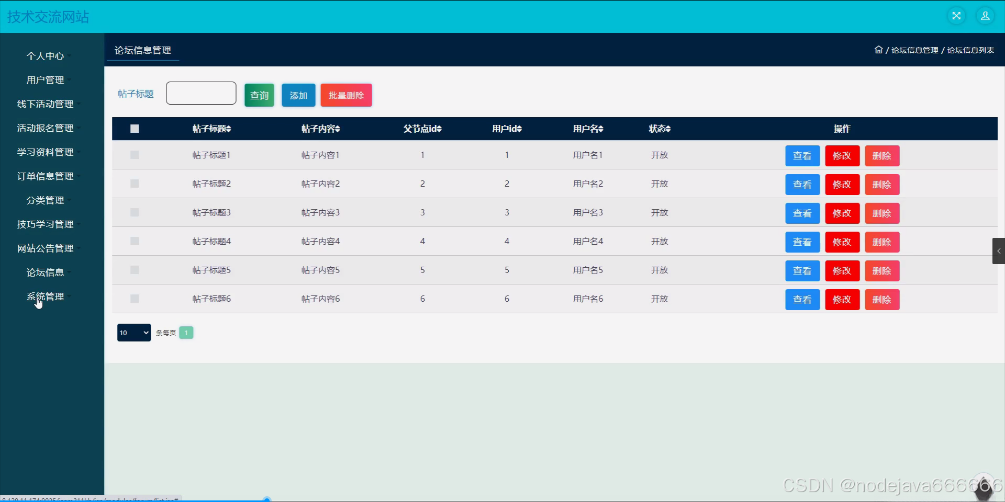Check the row for 帖子标题5
The height and width of the screenshot is (502, 1005).
[x=135, y=270]
